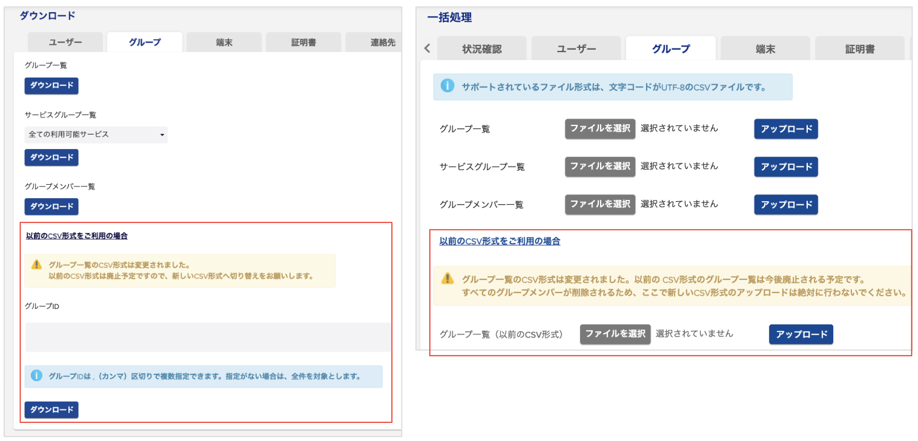Click アップロード for グループ一覧 row
This screenshot has height=441, width=918.
pos(786,128)
